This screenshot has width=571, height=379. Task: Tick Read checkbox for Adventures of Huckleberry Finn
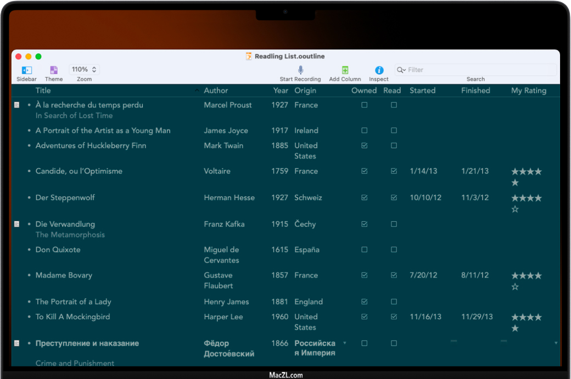click(394, 146)
